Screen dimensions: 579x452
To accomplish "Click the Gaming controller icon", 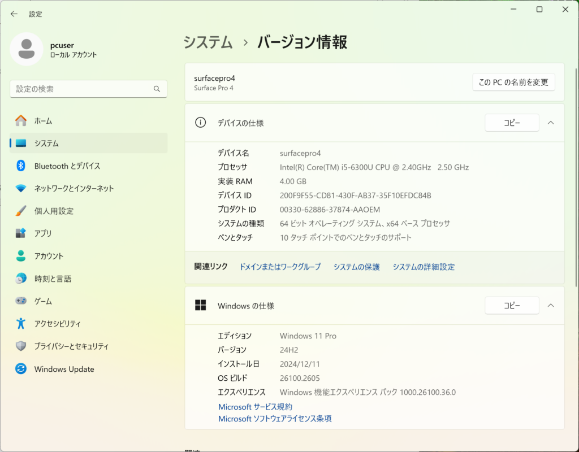I will pyautogui.click(x=21, y=301).
